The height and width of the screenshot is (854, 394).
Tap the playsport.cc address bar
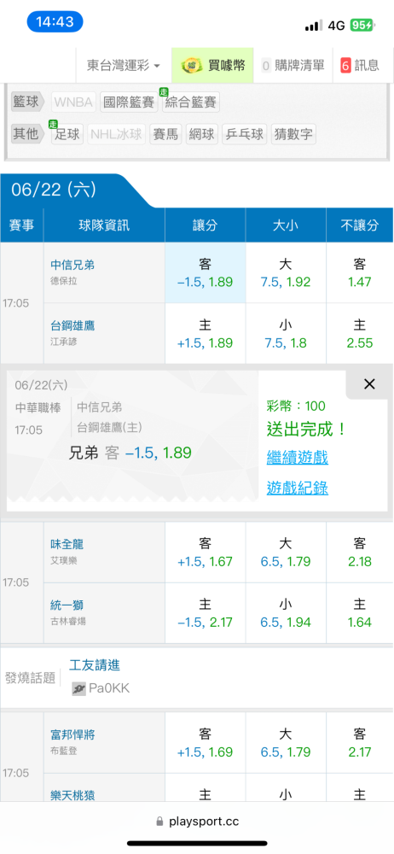click(x=197, y=821)
